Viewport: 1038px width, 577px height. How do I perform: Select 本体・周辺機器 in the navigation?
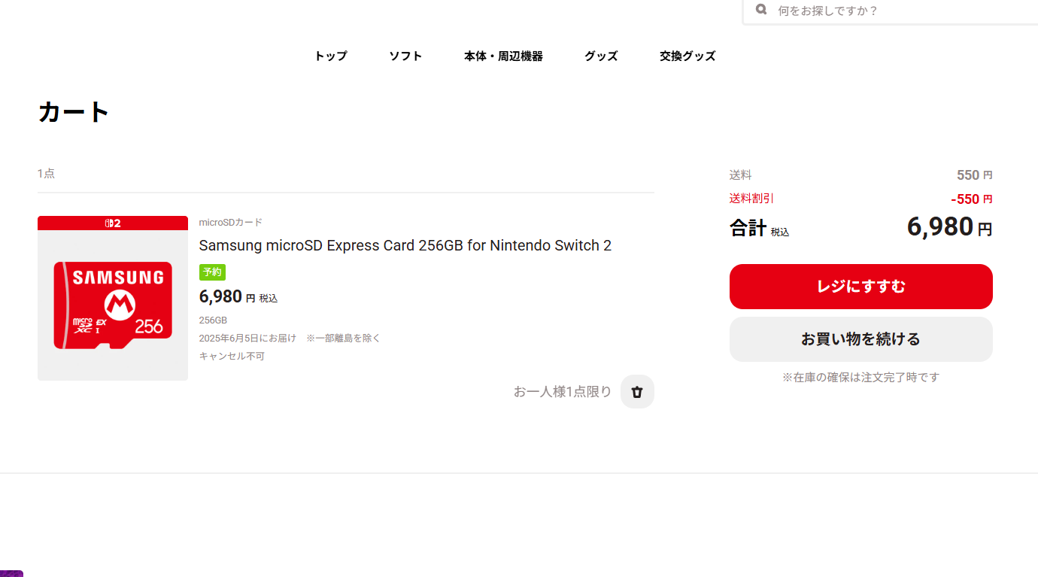coord(503,56)
